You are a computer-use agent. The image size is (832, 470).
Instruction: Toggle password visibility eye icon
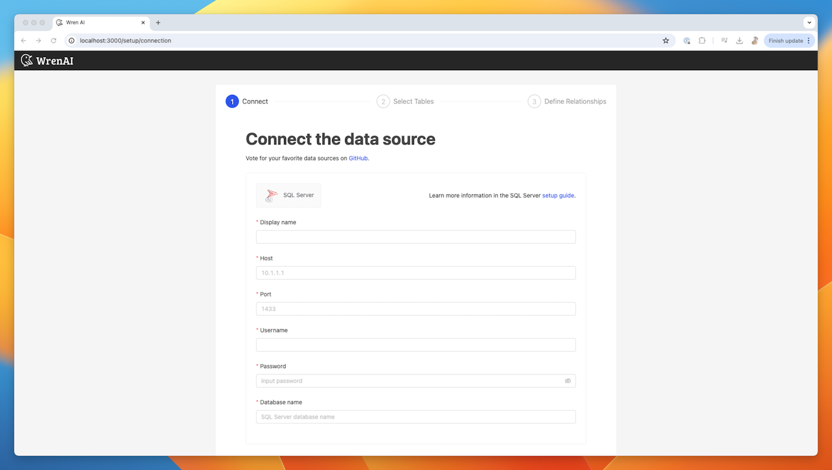coord(567,381)
